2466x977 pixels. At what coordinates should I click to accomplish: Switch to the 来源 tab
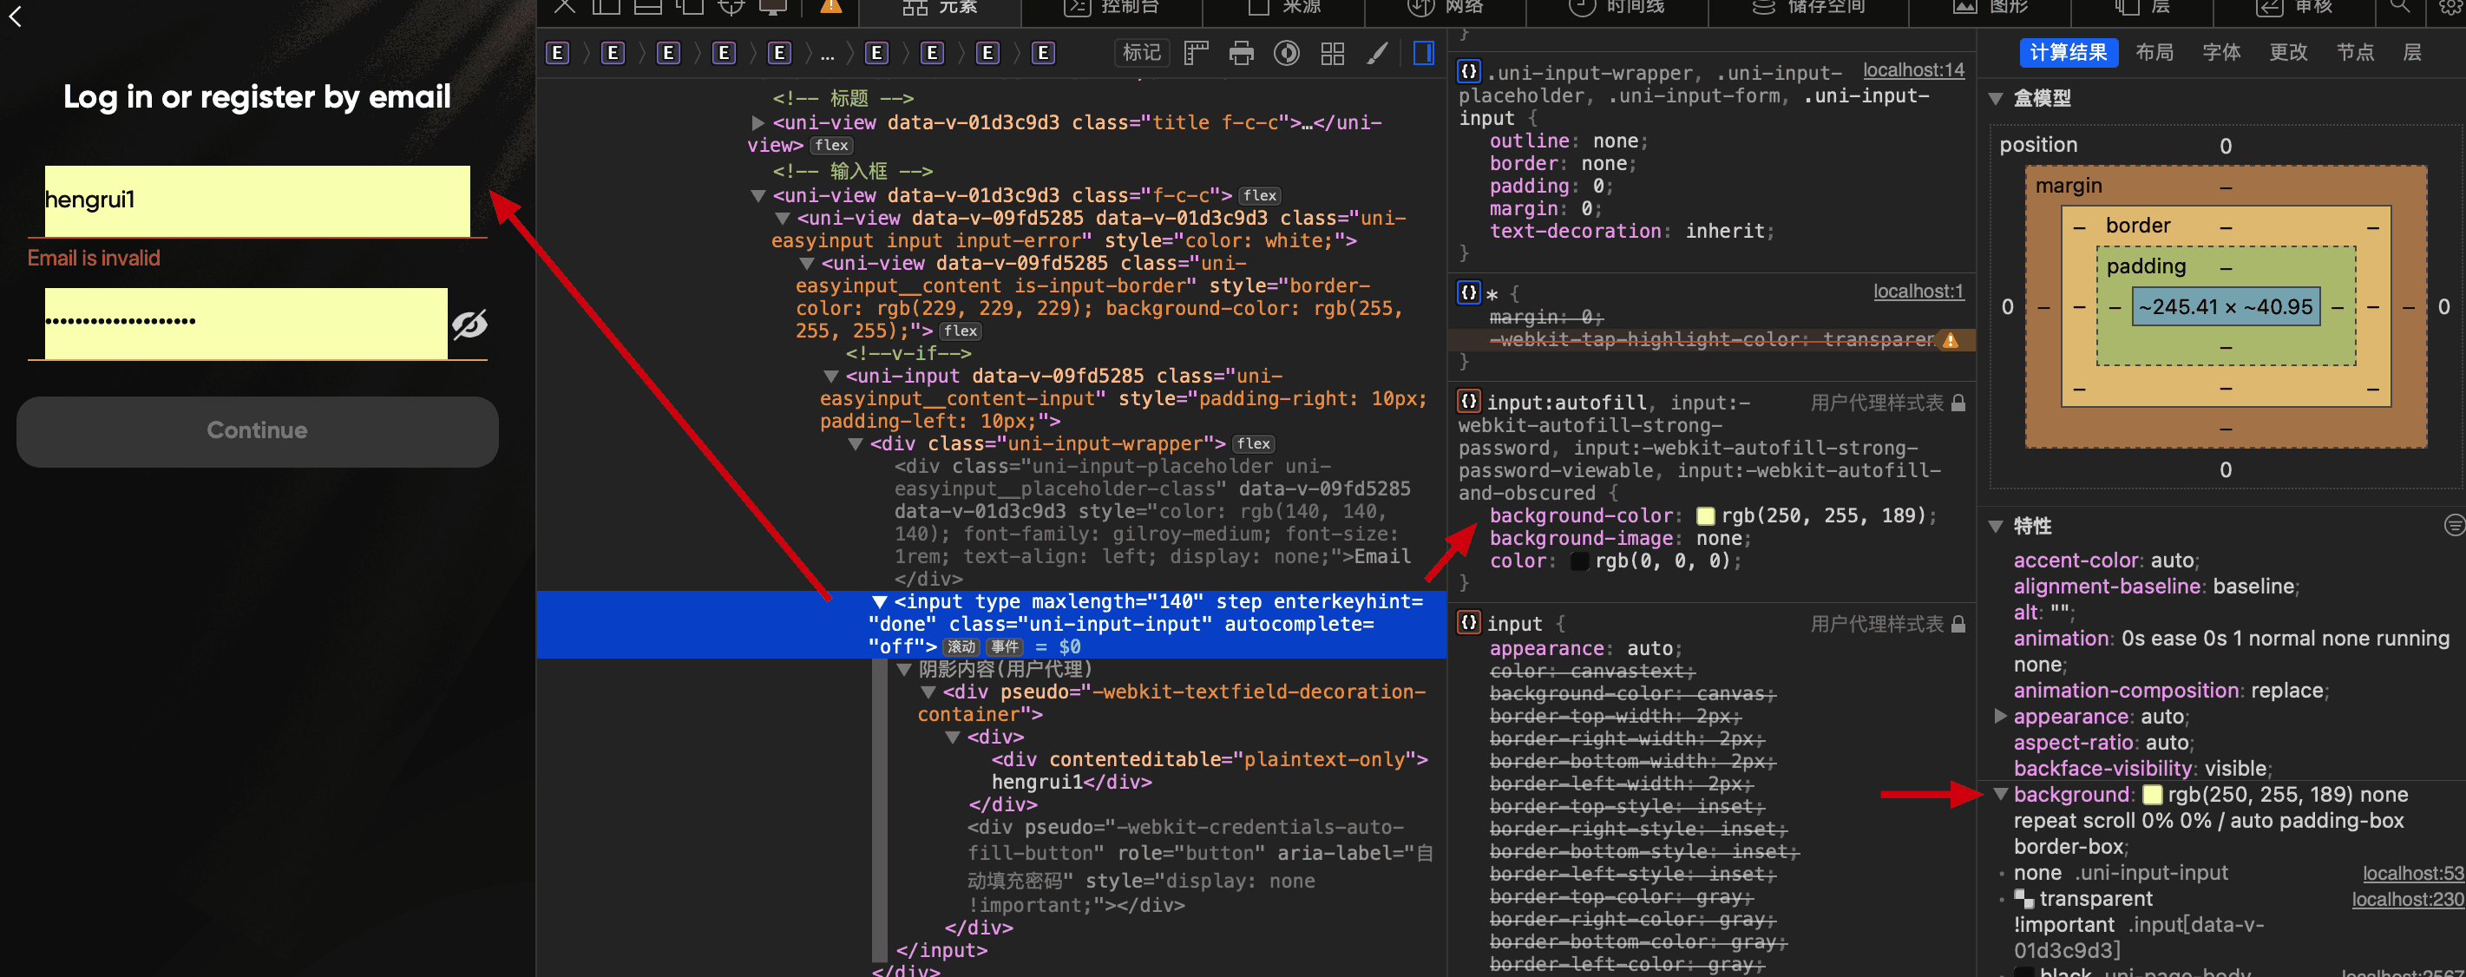tap(1282, 8)
